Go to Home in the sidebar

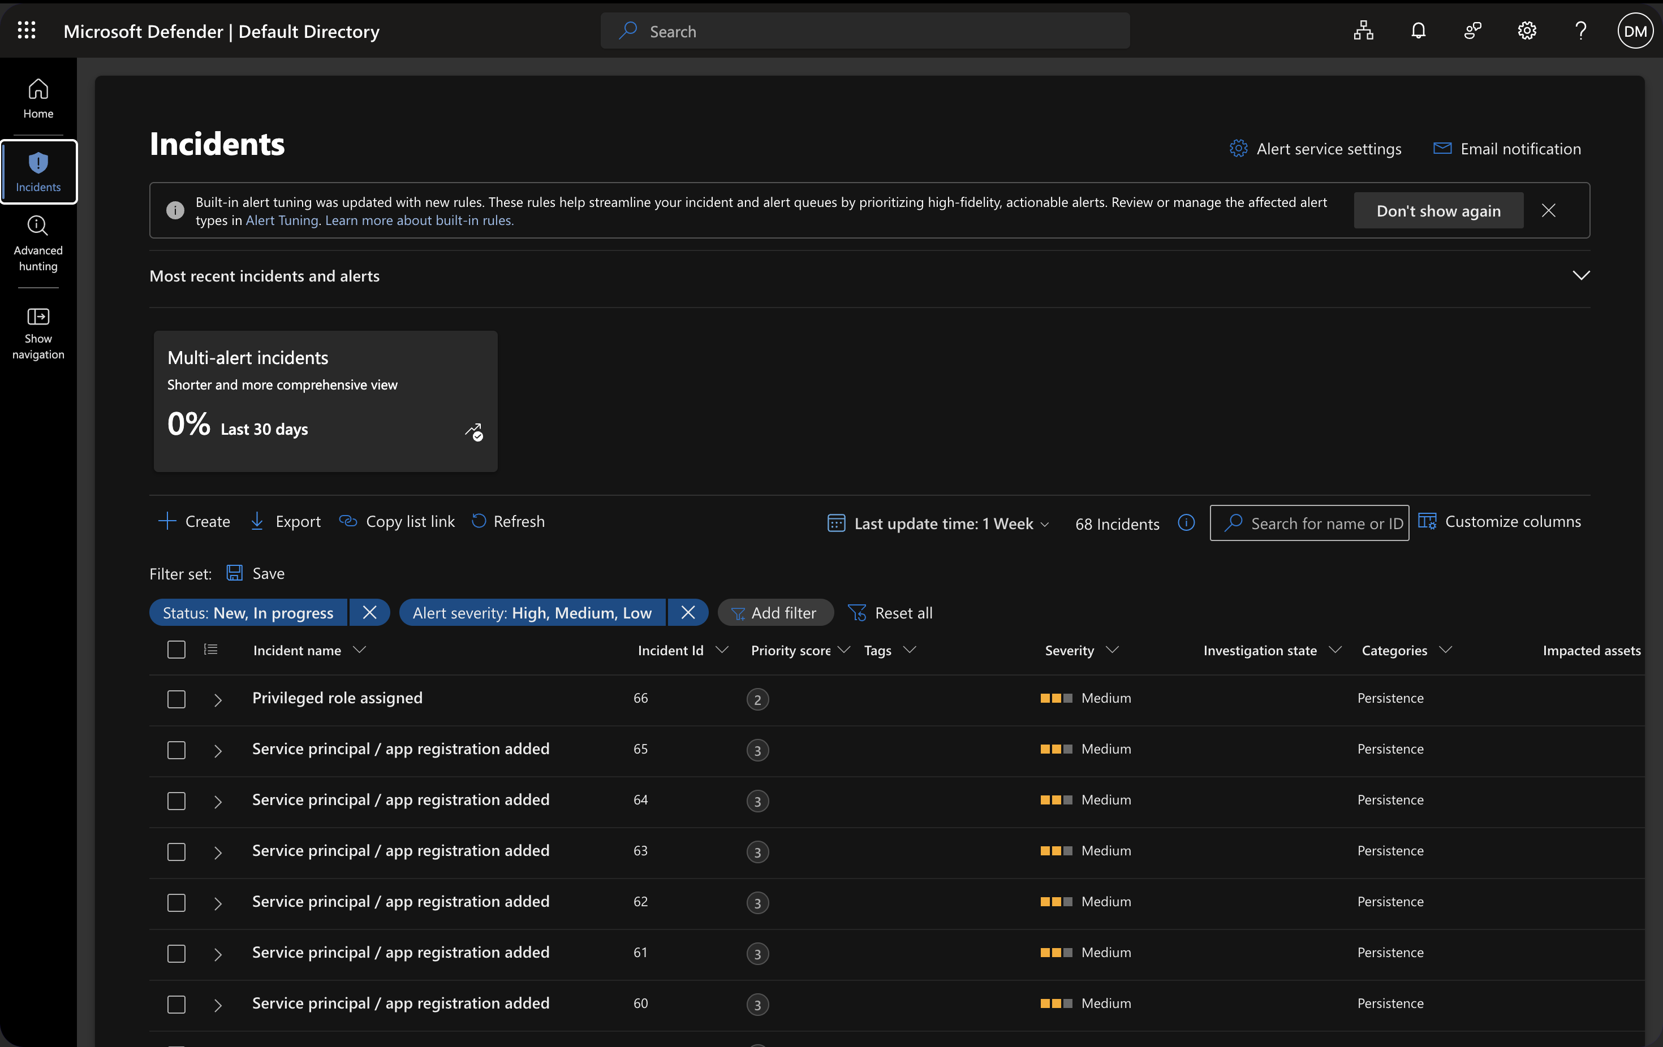click(x=38, y=99)
